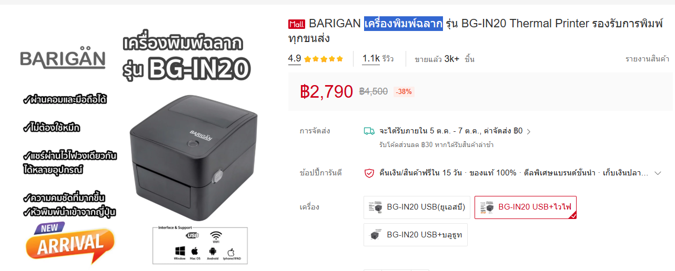The image size is (675, 271).
Task: Expand shipping details chevron after ค่าจัดส่ง ฿0
Action: pos(529,131)
